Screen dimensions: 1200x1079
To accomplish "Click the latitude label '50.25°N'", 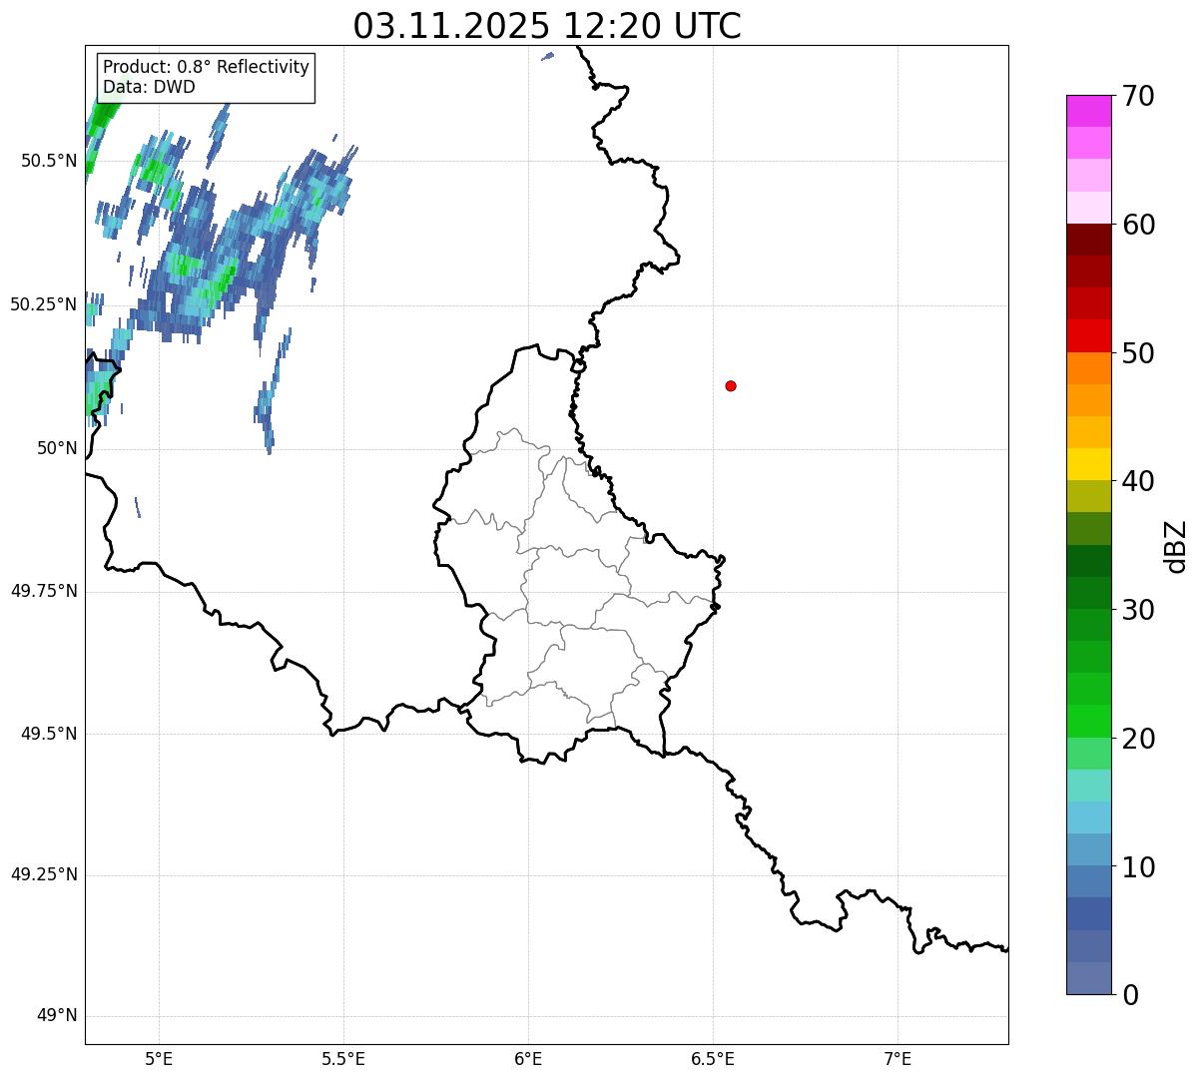I will tap(44, 304).
